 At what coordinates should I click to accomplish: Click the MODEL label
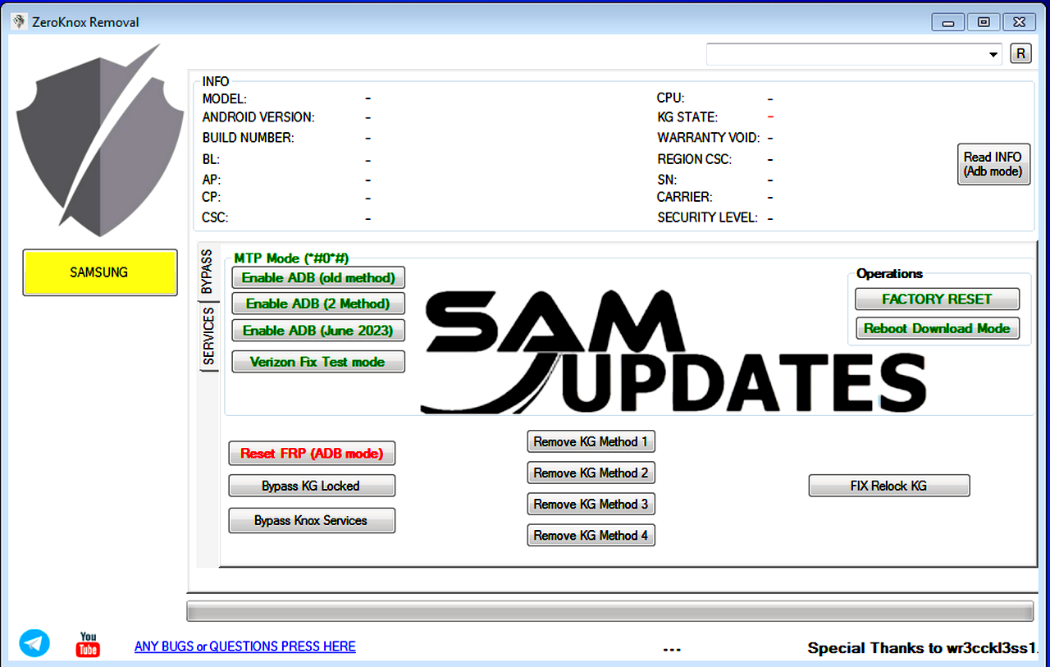(x=225, y=98)
